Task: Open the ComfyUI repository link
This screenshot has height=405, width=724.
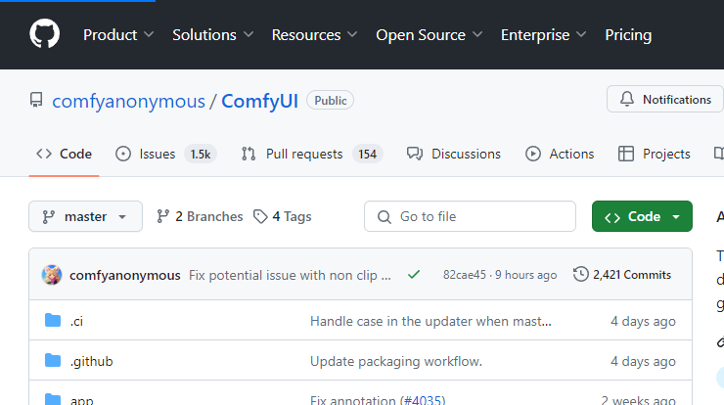Action: (259, 101)
